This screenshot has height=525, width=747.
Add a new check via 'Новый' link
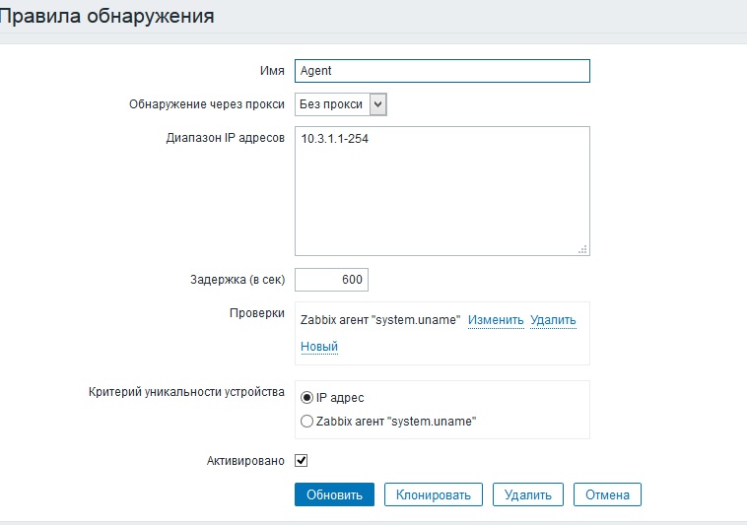[318, 347]
